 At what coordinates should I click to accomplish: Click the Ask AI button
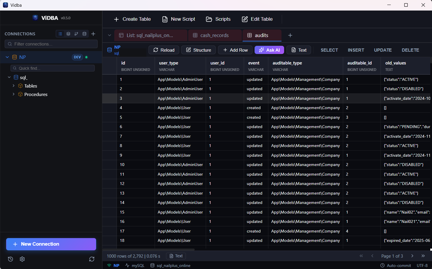[269, 50]
